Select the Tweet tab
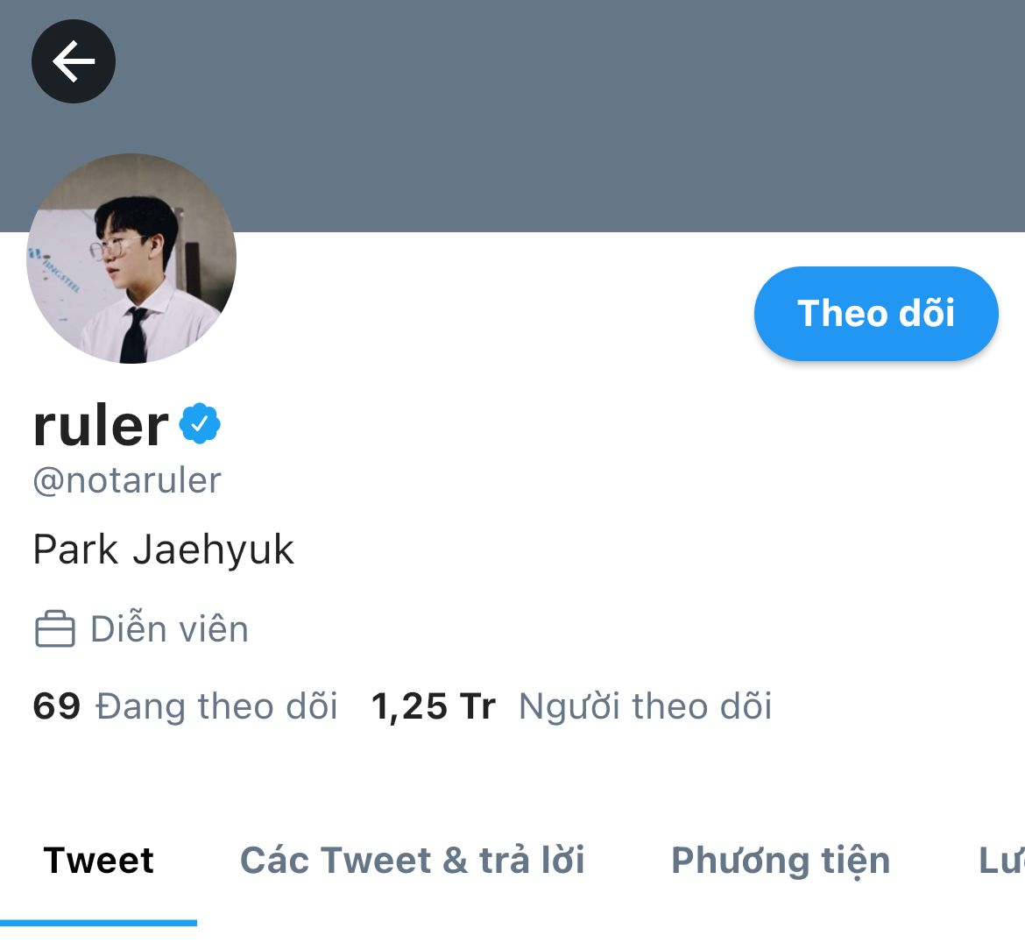Viewport: 1025px width, 950px height. (x=99, y=860)
